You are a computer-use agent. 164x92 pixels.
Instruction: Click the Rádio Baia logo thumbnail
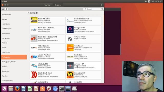[70, 57]
